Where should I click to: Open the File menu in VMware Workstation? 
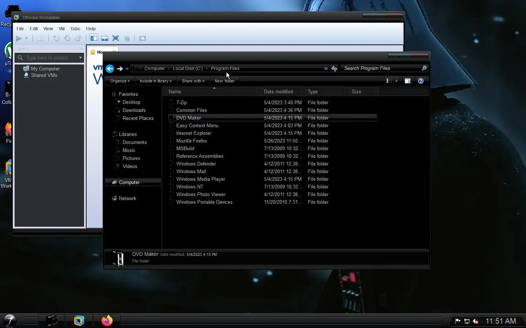pyautogui.click(x=20, y=29)
